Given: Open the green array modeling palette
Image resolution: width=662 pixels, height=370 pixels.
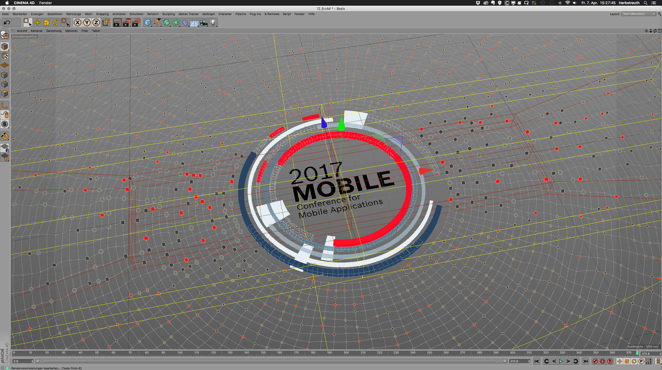Looking at the screenshot, I should coord(176,23).
